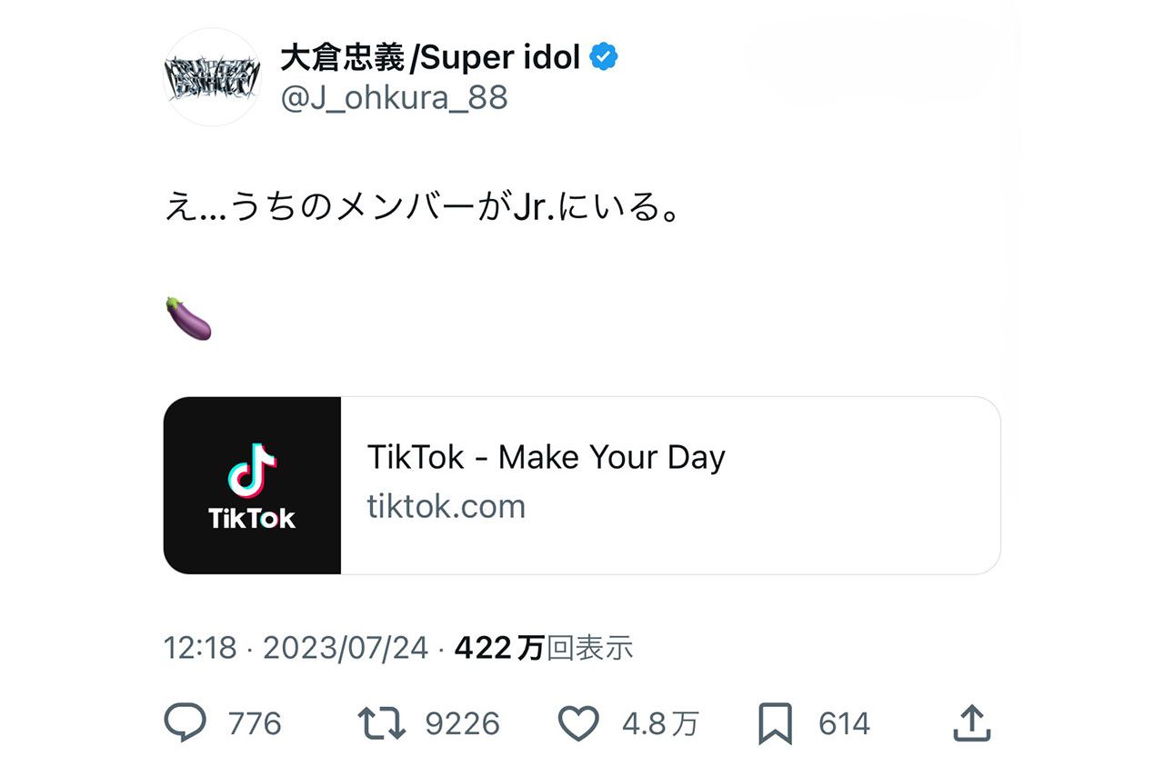Click the reply icon on the tweet

(186, 722)
